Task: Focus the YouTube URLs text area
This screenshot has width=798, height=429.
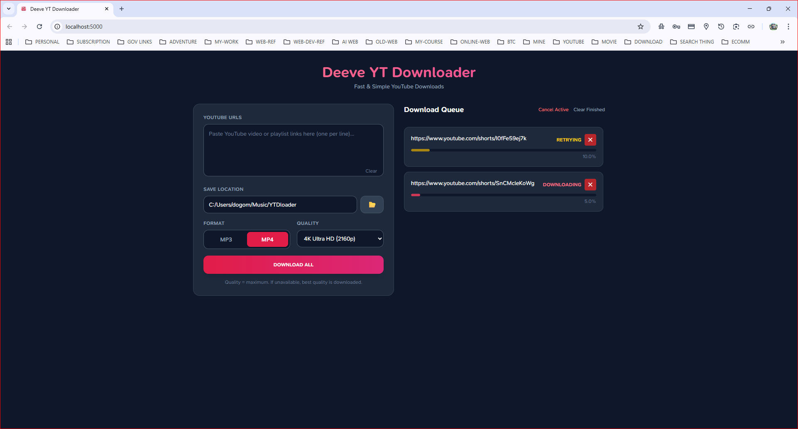Action: pyautogui.click(x=294, y=150)
